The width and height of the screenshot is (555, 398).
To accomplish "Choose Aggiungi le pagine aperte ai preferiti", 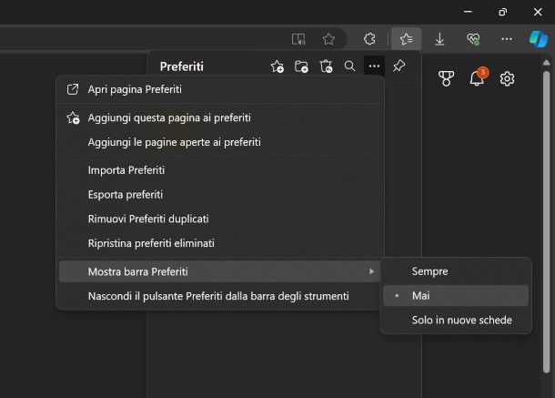I will [220, 142].
